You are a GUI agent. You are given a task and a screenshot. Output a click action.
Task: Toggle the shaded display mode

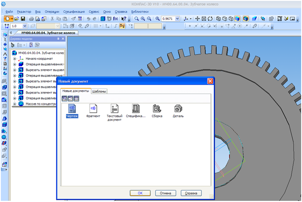point(237,19)
